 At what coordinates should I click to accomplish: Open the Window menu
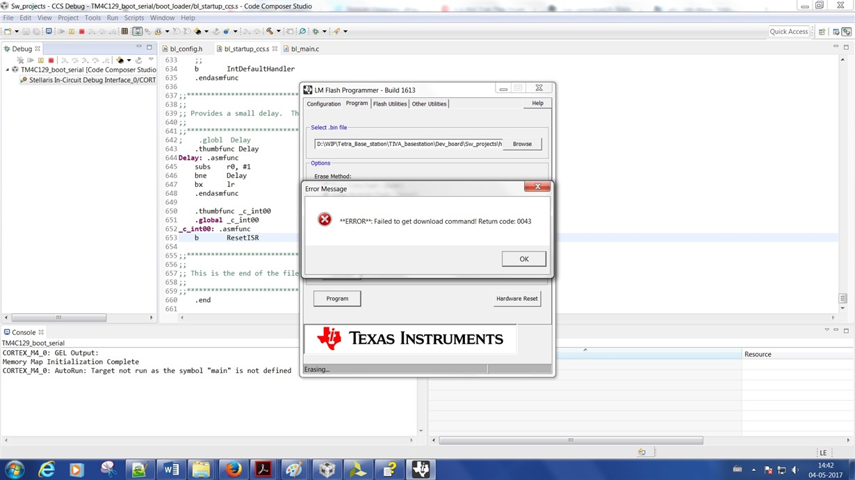point(162,17)
